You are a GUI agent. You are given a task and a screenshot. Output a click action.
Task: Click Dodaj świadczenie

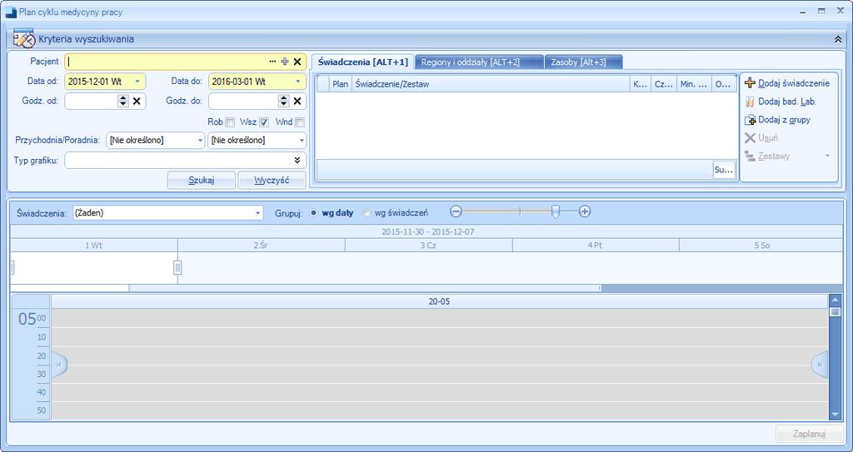(787, 83)
